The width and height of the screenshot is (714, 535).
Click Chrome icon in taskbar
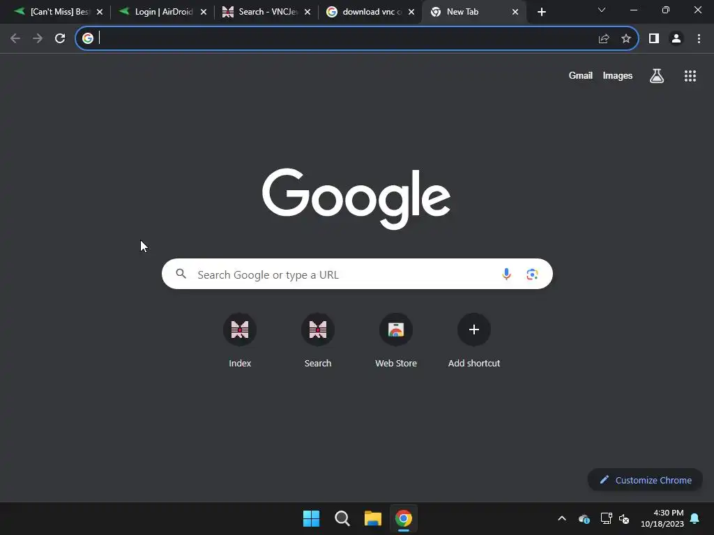point(404,518)
